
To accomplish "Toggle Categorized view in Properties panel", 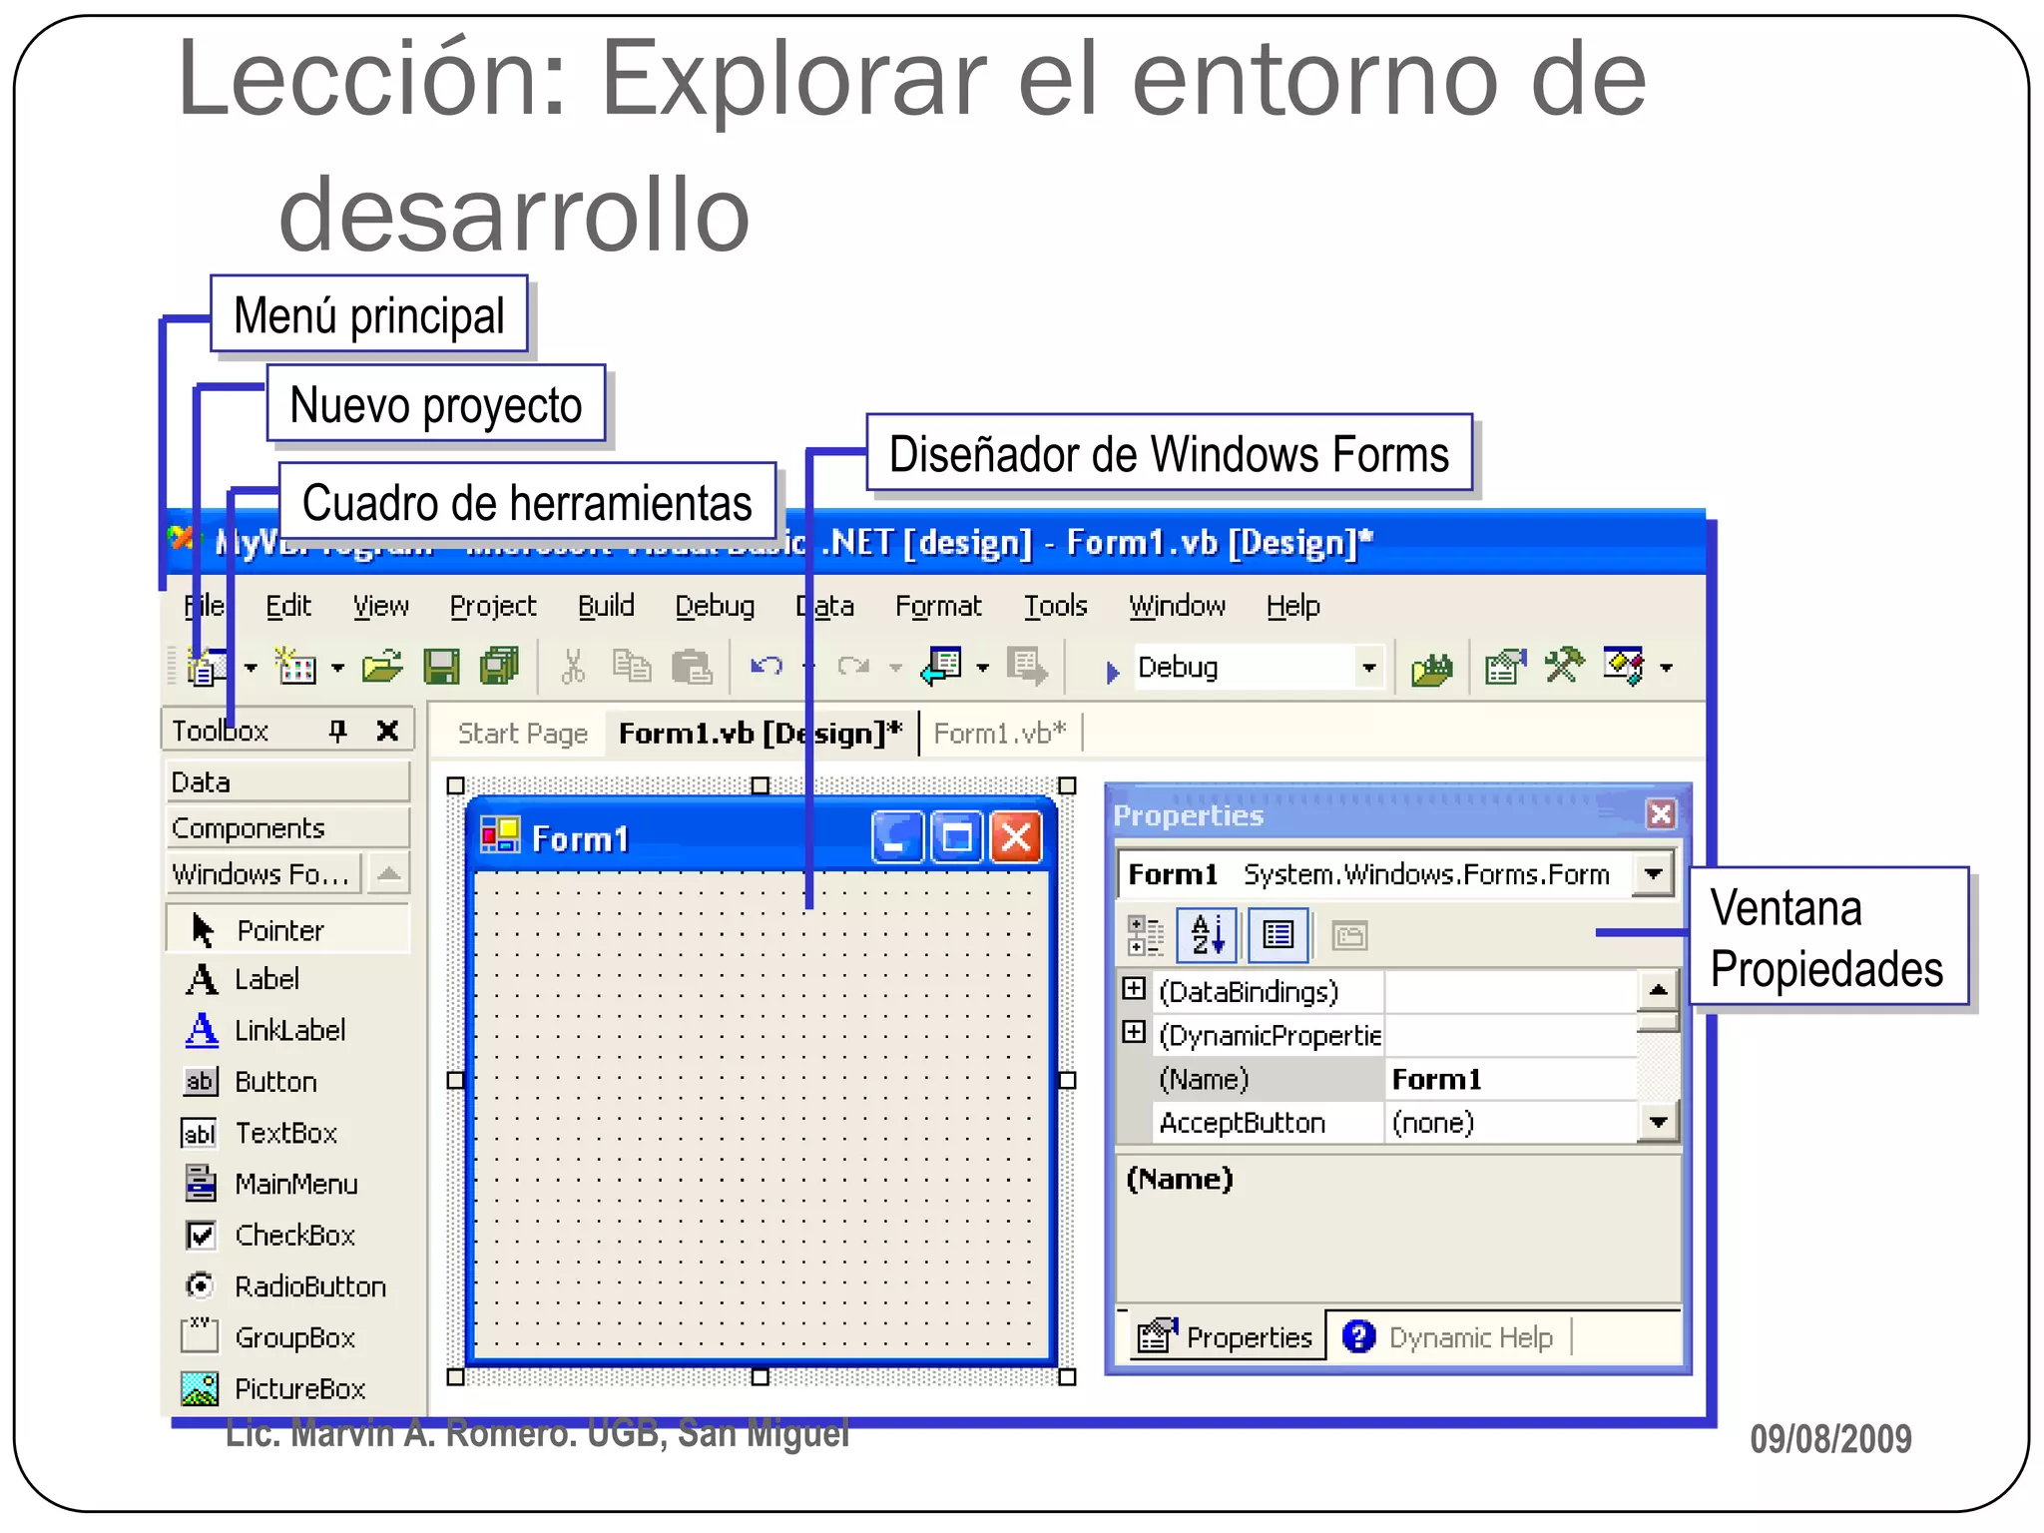I will (x=1146, y=935).
